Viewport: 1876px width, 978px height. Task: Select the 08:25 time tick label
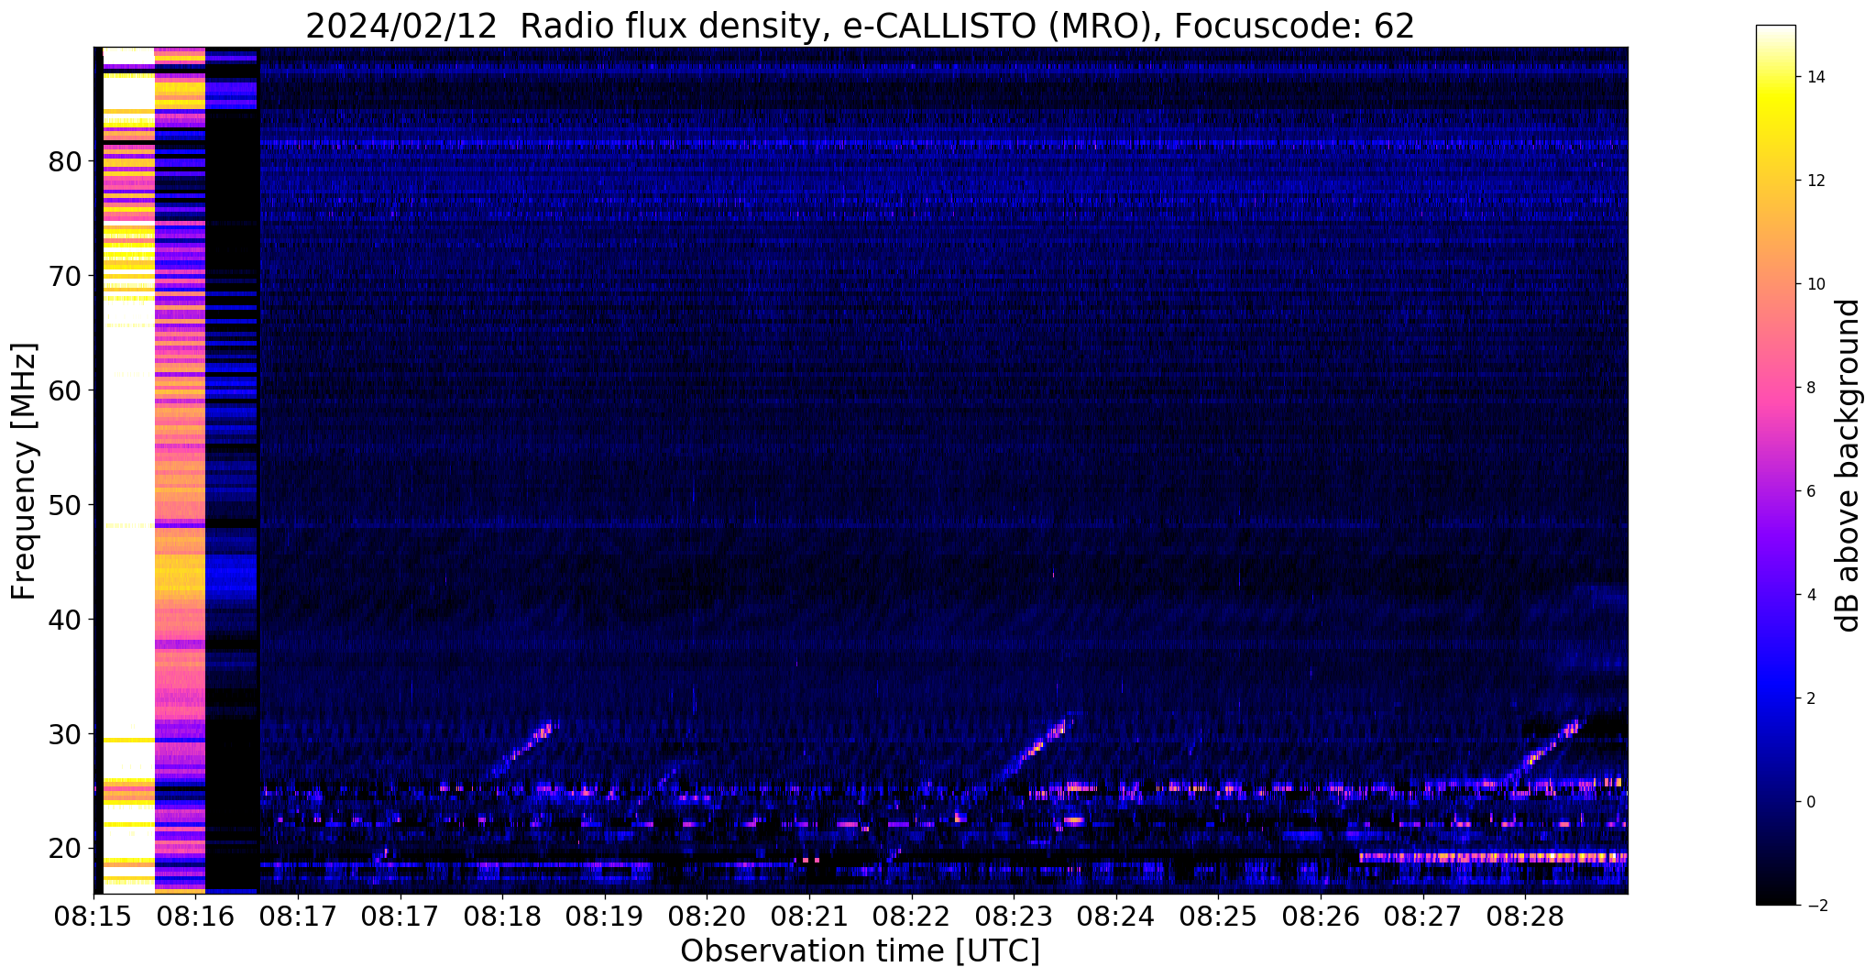1218,917
